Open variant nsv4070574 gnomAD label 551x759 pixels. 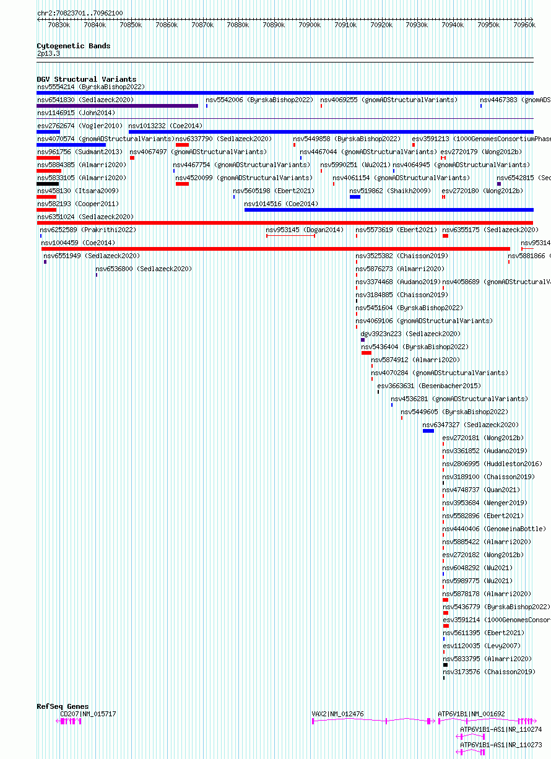[x=106, y=139]
